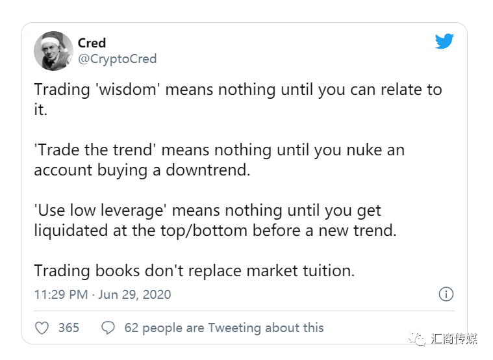493x360 pixels.
Task: Click the divider line above the likes
Action: pos(244,311)
